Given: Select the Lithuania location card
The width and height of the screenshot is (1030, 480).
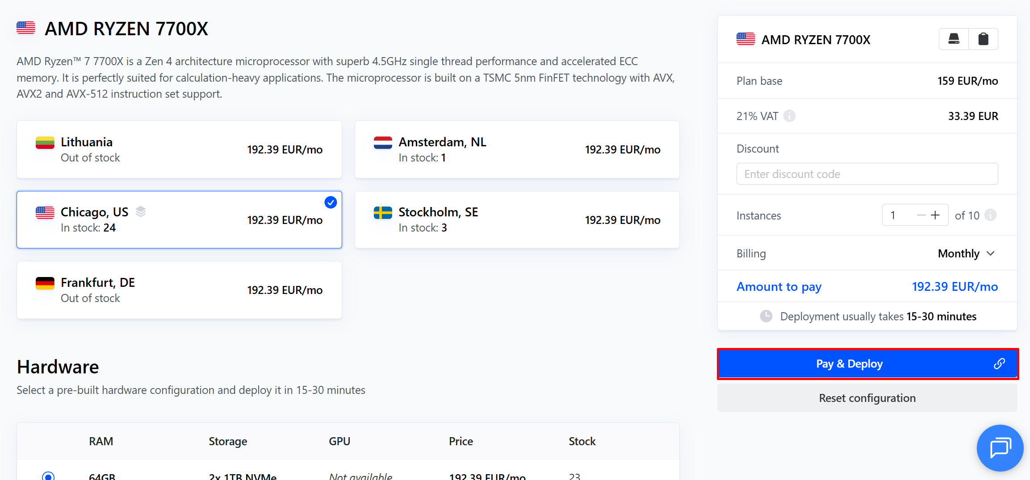Looking at the screenshot, I should [179, 149].
